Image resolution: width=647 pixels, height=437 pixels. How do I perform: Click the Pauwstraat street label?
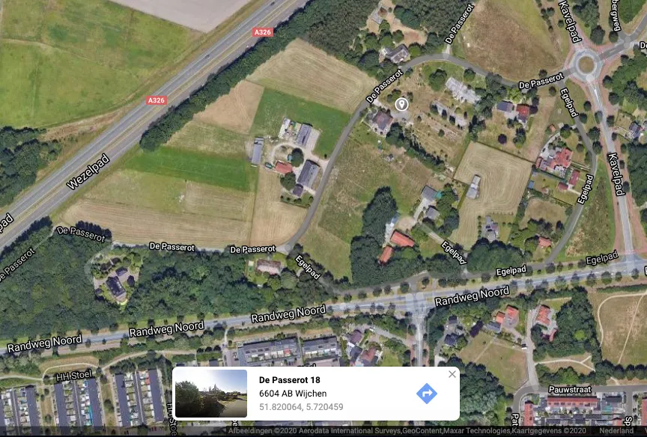(x=570, y=389)
